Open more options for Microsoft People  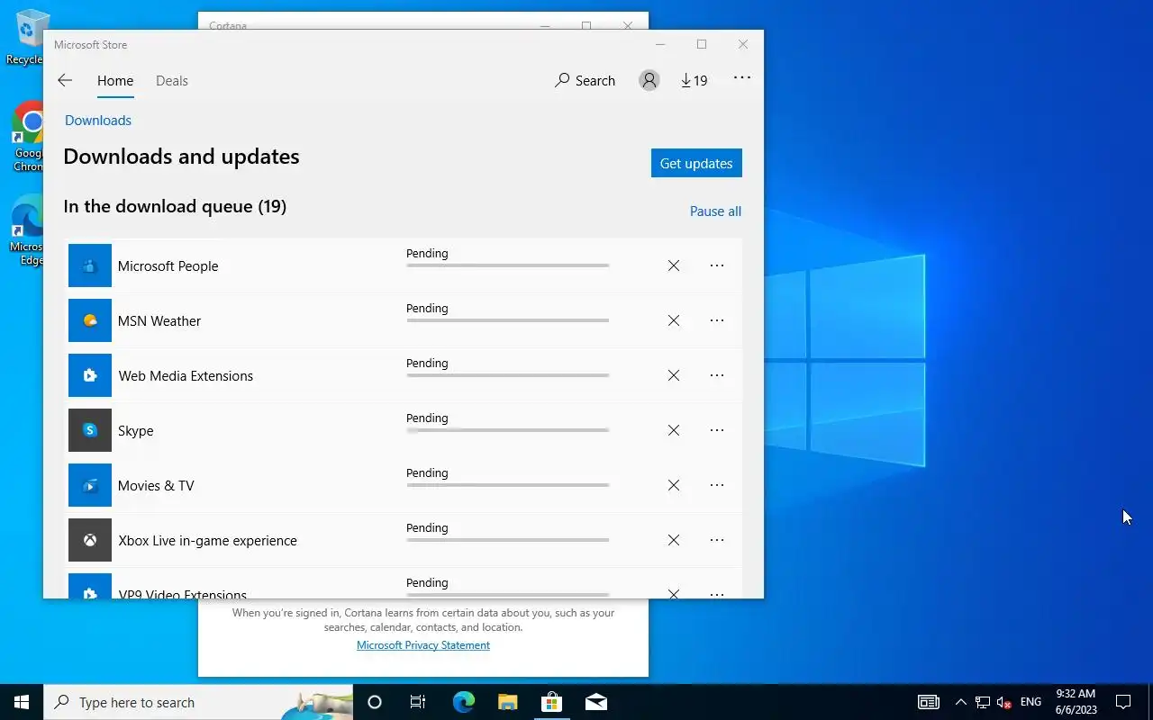coord(717,265)
